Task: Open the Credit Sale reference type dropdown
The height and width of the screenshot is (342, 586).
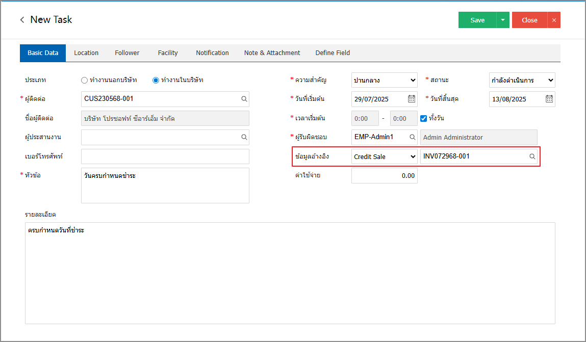Action: tap(384, 156)
